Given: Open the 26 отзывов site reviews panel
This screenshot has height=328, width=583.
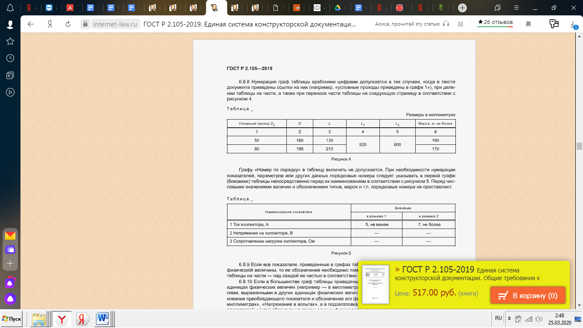Looking at the screenshot, I should pos(495,23).
